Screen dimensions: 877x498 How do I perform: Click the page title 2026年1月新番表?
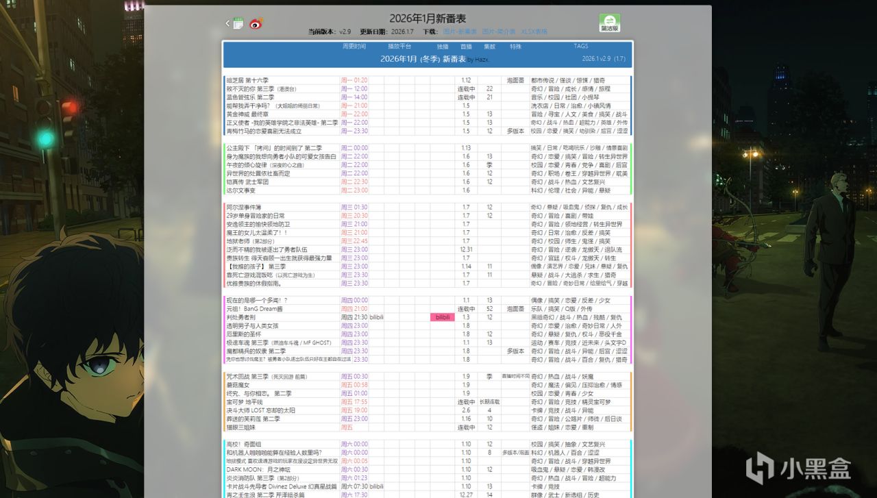(428, 18)
